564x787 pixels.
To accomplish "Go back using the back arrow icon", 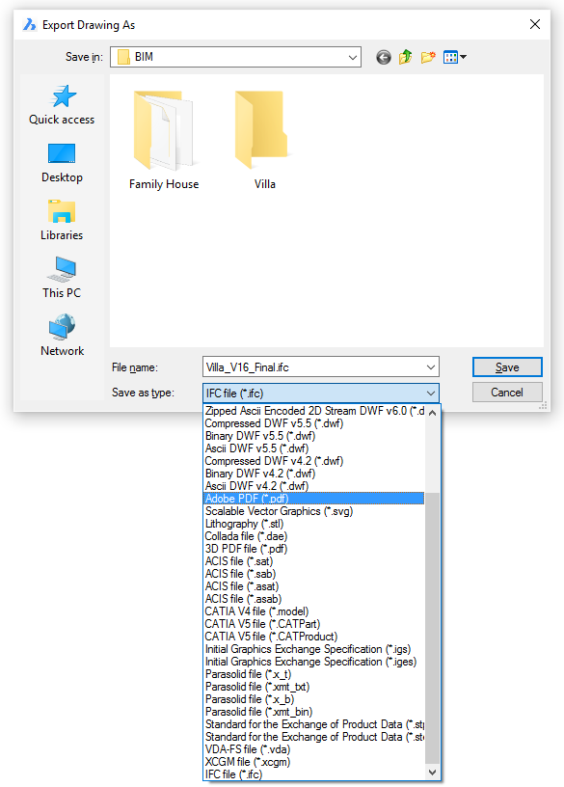I will pos(384,57).
